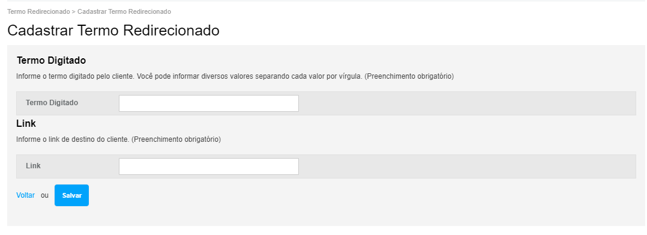This screenshot has width=647, height=235.
Task: Click the Preenchimento obrigatório note under Link
Action: [176, 139]
